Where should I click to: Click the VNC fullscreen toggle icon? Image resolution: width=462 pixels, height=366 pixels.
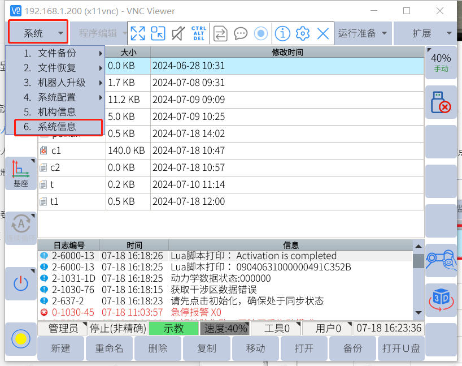(x=138, y=33)
